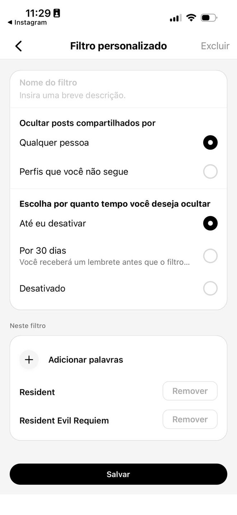This screenshot has width=237, height=515.
Task: Select "Perfis que você não segue" radio option
Action: [210, 172]
